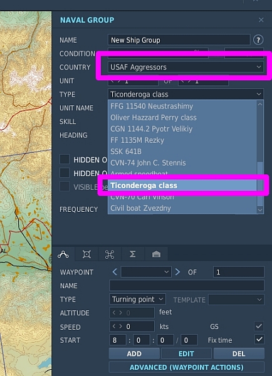Toggle the Fix time checkbox
The image size is (272, 376).
tap(259, 340)
